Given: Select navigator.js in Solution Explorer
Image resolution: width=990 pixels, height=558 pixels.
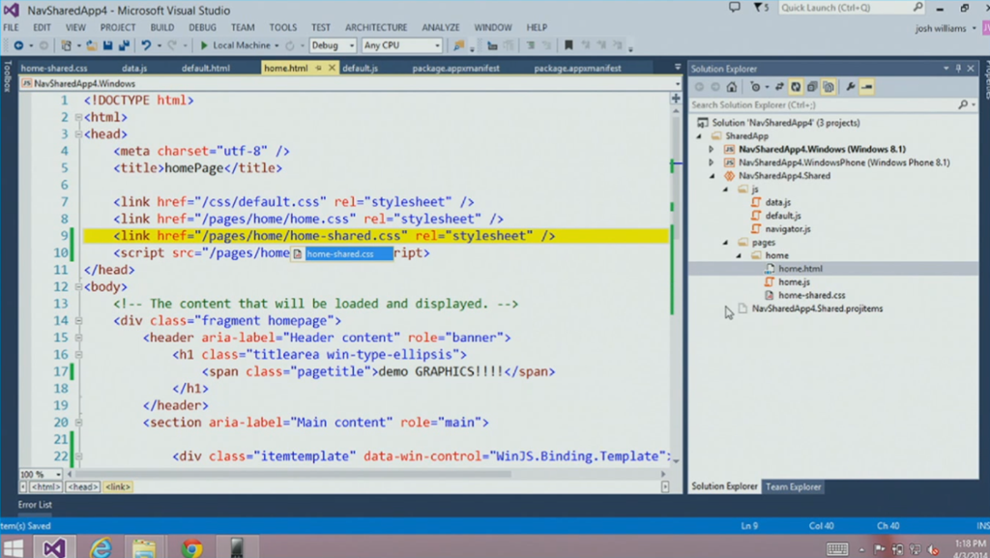Looking at the screenshot, I should [787, 229].
